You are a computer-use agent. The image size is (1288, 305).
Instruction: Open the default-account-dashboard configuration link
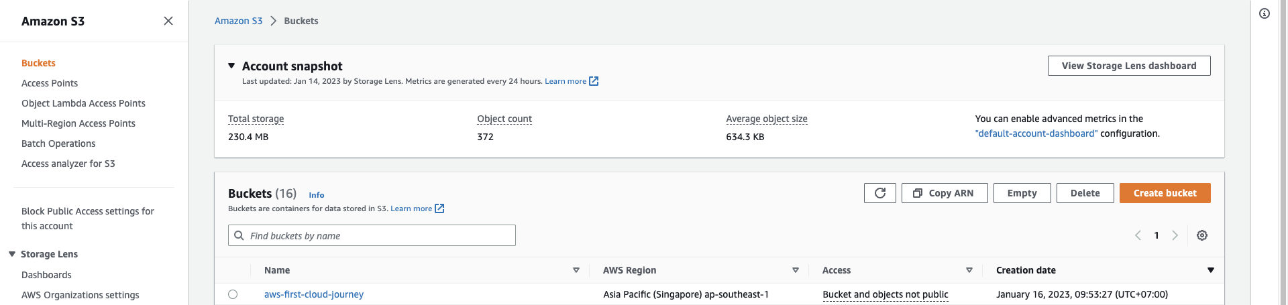(x=1036, y=133)
